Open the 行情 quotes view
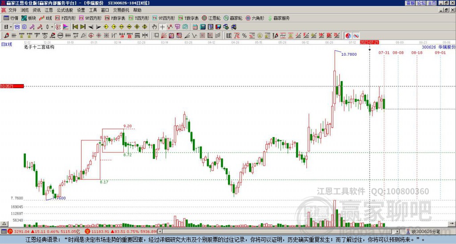Viewport: 456px width, 244px height. (x=11, y=18)
